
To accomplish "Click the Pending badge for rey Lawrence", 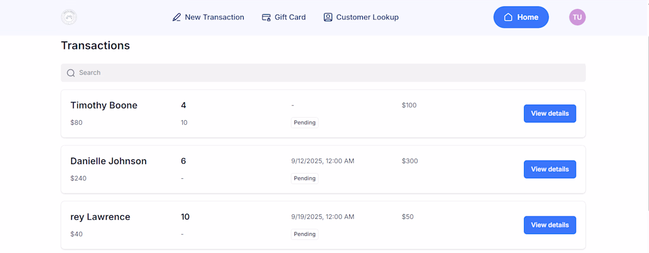I will [304, 234].
